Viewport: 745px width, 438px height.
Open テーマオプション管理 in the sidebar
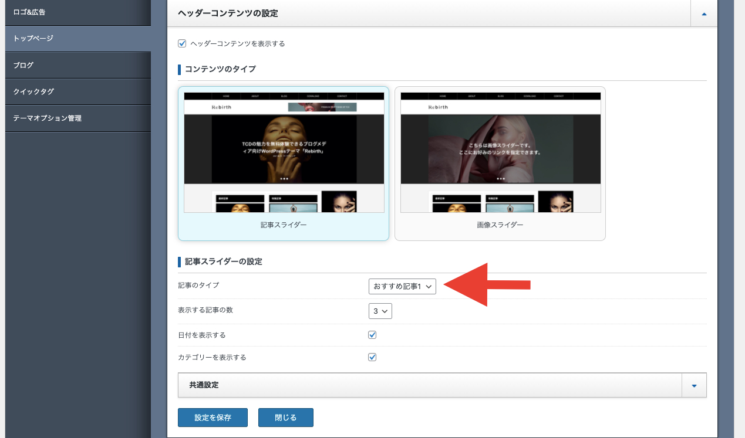(x=78, y=118)
